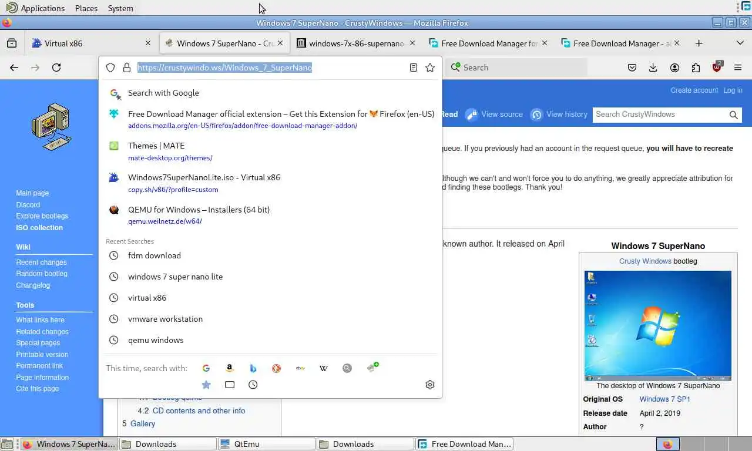
Task: Pick the Free Download Manager extension suggestion
Action: 270,119
